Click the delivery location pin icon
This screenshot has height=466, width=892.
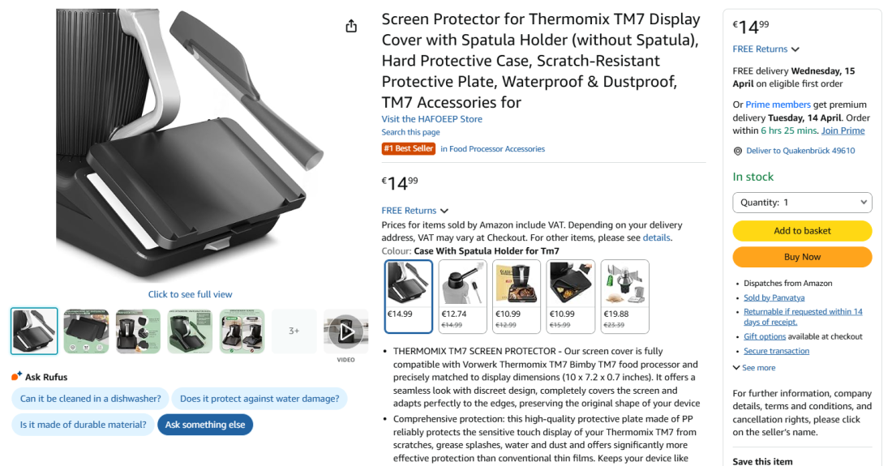point(738,152)
